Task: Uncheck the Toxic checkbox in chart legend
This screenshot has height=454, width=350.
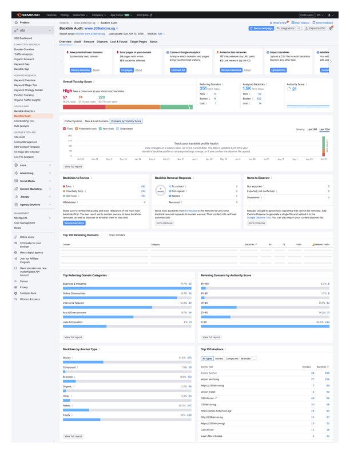Action: click(65, 129)
